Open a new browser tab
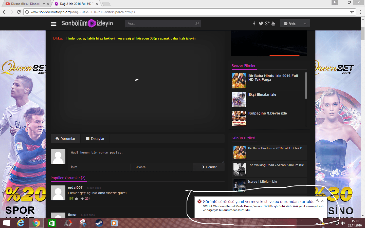 click(x=106, y=4)
